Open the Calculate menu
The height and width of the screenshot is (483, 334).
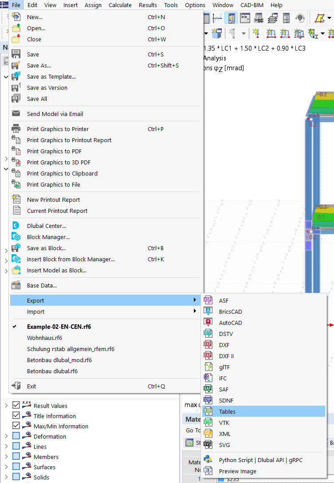pos(120,5)
